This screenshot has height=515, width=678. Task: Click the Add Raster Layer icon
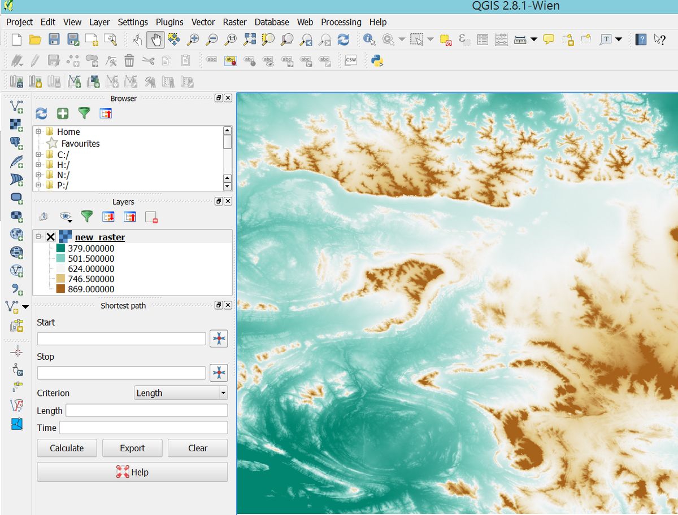point(17,124)
